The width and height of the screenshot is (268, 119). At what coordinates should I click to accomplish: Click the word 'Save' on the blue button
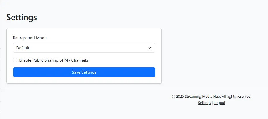point(76,72)
